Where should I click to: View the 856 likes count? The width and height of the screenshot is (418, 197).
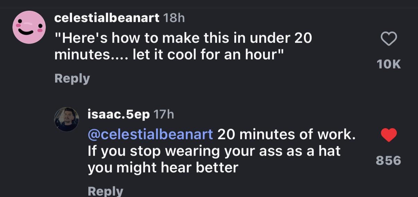pos(389,161)
